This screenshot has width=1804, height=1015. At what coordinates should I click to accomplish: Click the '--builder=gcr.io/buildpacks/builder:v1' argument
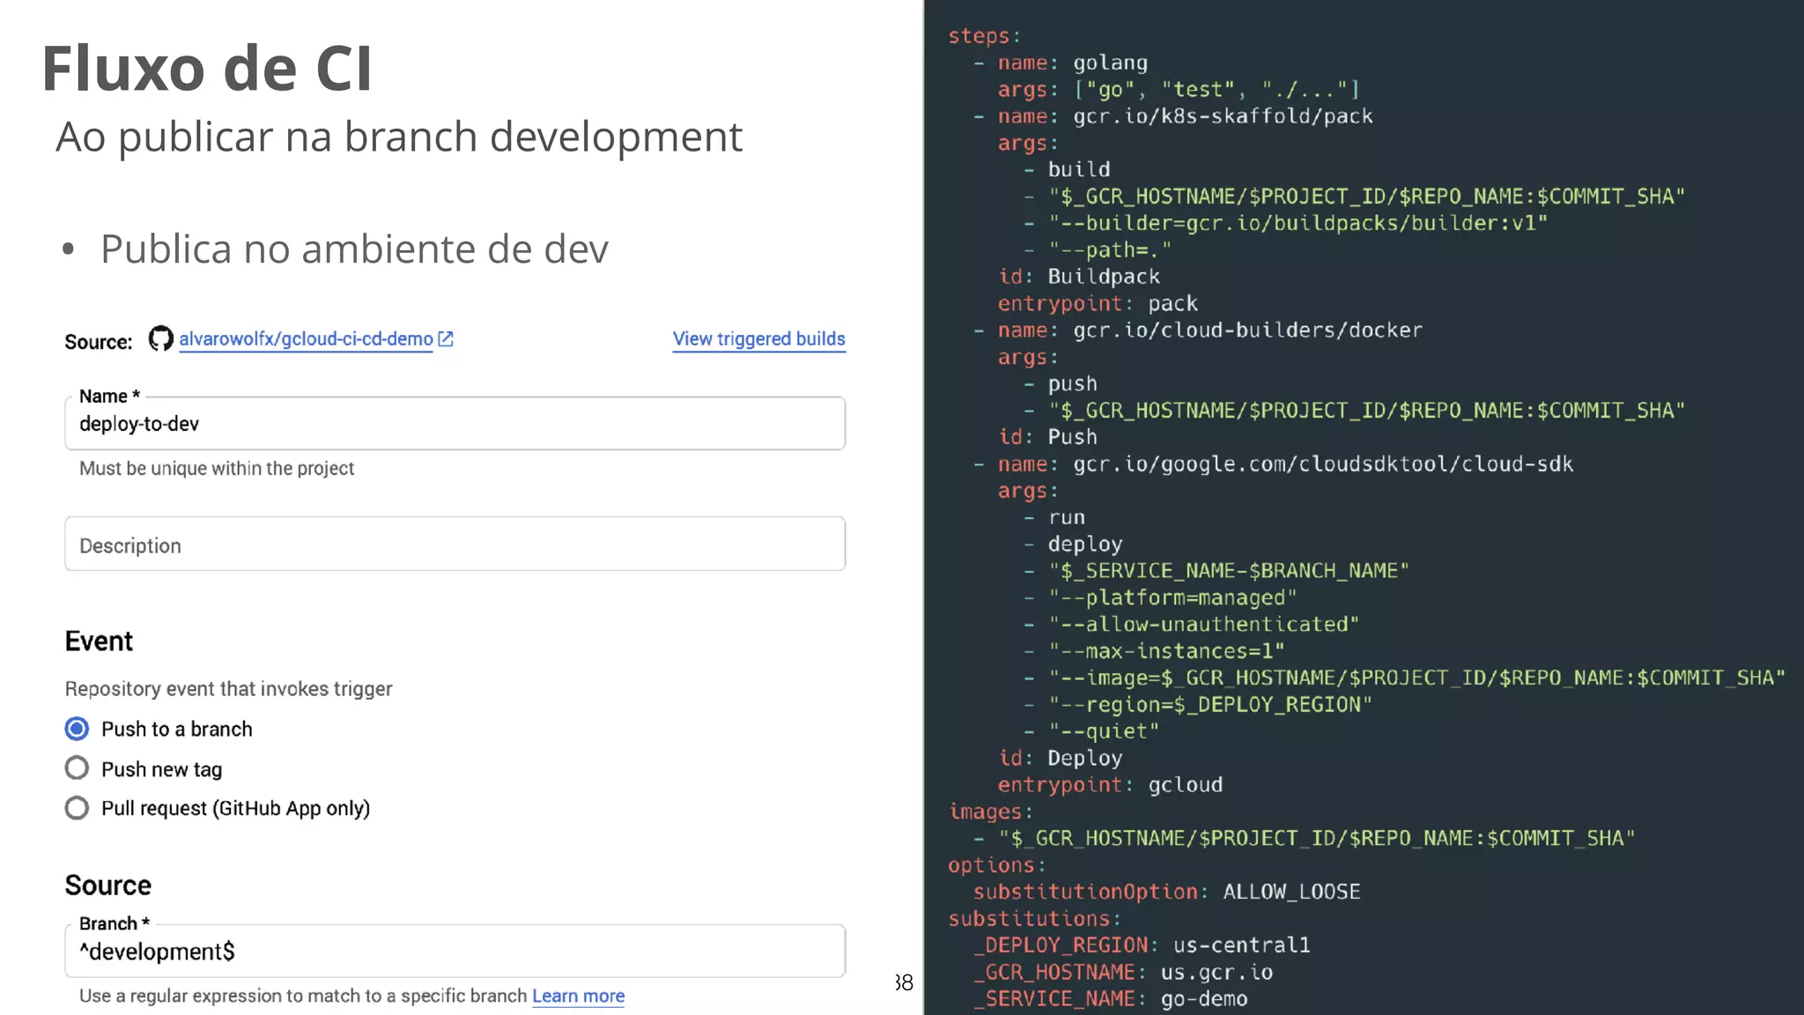1298,224
